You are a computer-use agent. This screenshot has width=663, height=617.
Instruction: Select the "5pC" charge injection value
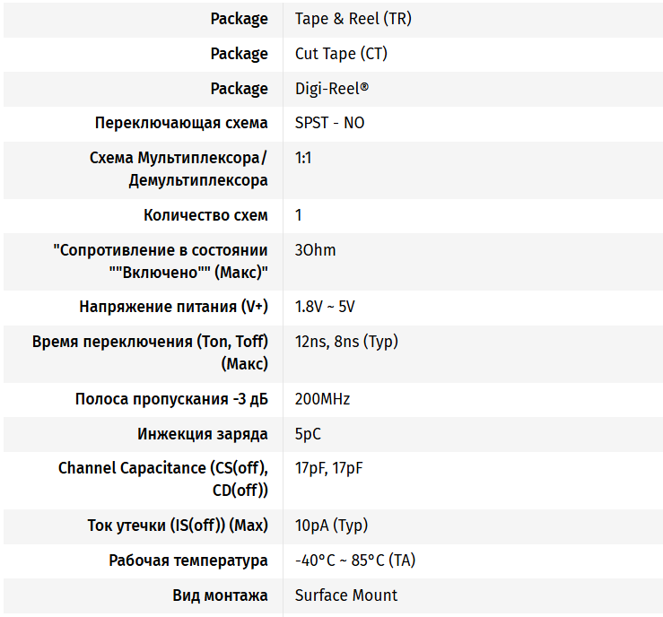point(308,434)
